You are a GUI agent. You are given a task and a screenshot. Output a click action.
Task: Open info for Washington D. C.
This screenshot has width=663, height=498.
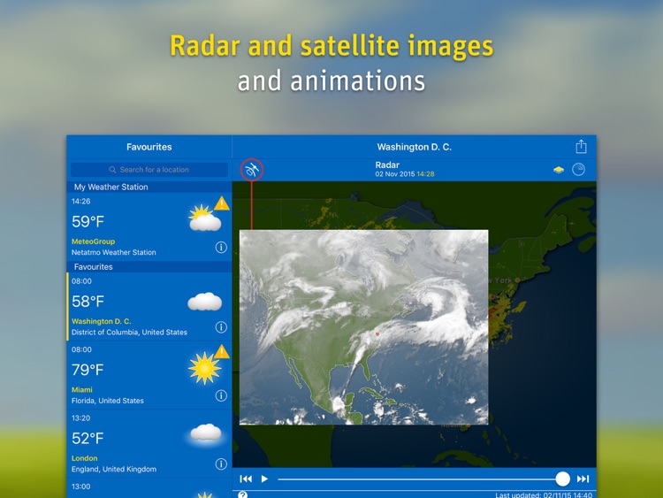[221, 327]
